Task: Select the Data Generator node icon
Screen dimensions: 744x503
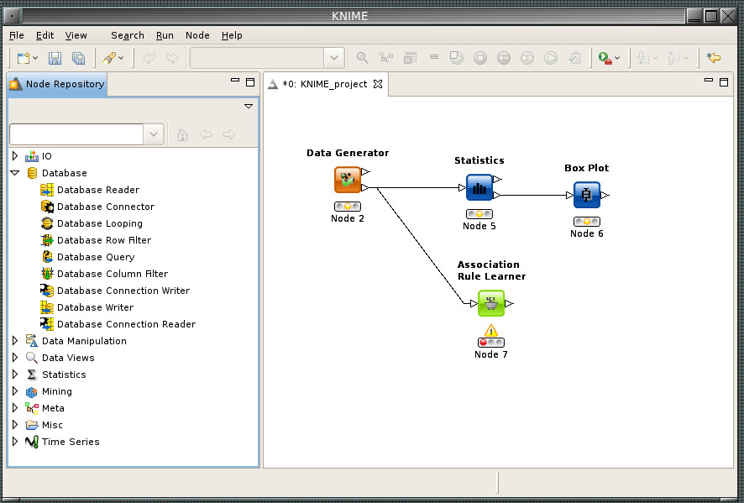Action: pyautogui.click(x=348, y=180)
